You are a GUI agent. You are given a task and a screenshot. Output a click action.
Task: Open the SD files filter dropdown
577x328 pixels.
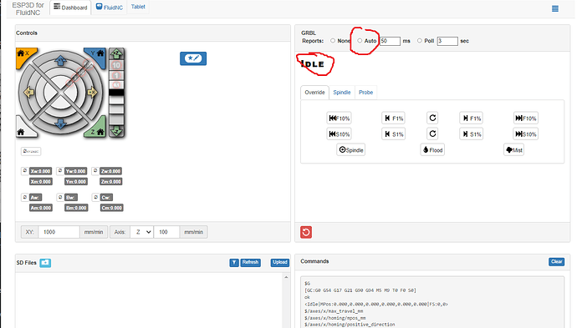(x=234, y=262)
